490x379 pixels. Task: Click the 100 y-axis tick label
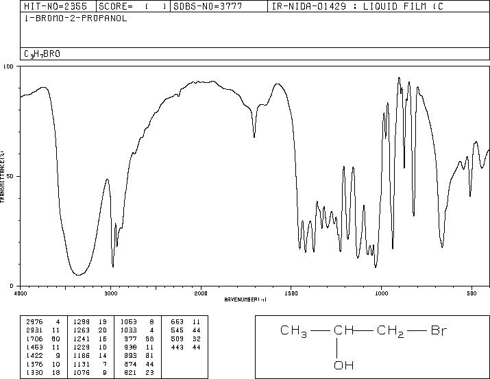pos(8,66)
